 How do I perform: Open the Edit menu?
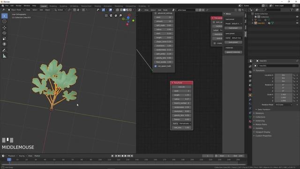tap(12, 6)
